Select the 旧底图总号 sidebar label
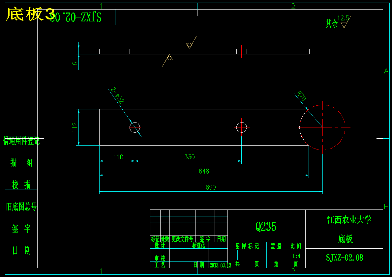This screenshot has height=277, width=392. pyautogui.click(x=21, y=207)
